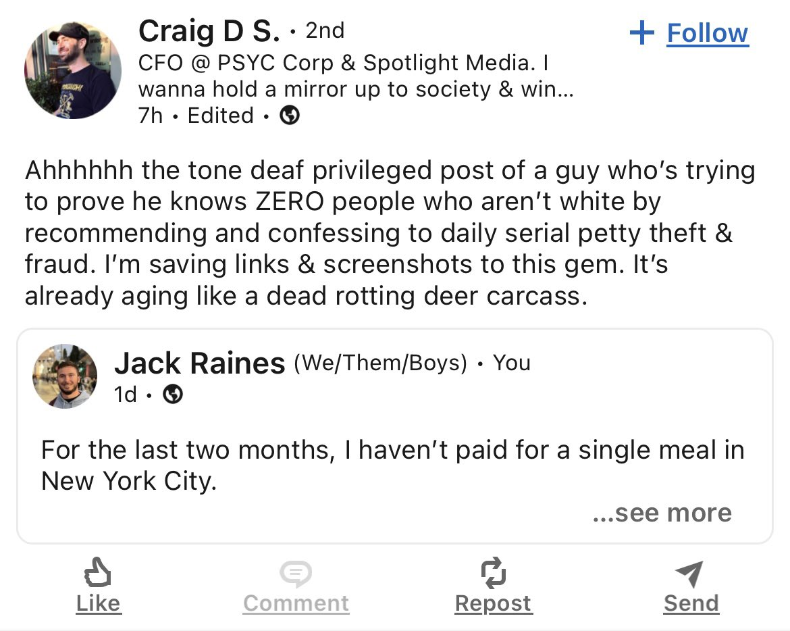Click the thumbs-up Like icon

97,572
